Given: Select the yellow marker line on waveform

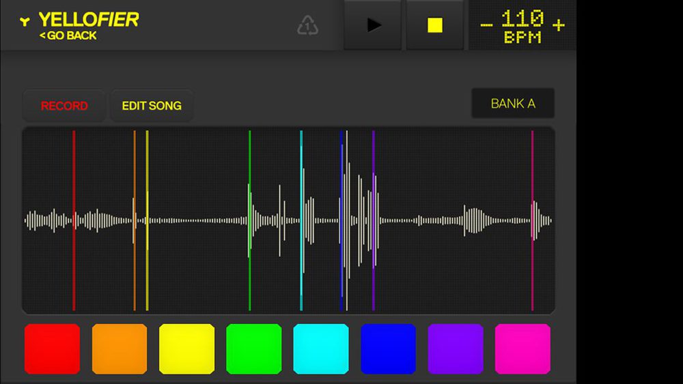Looking at the screenshot, I should [148, 220].
